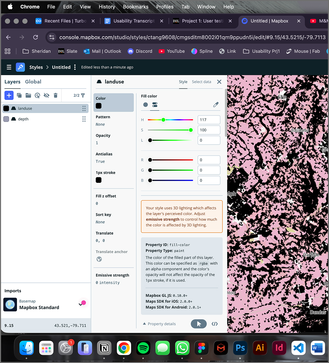
Task: Open the Spline bookmark in the bookmarks bar
Action: [x=202, y=51]
